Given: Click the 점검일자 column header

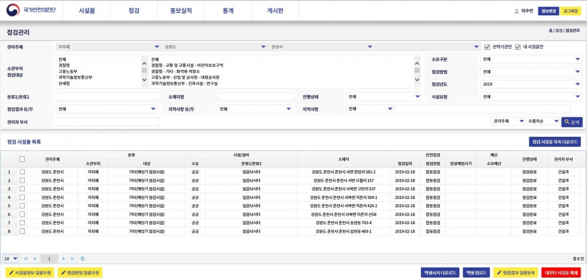Looking at the screenshot, I should pyautogui.click(x=404, y=163).
